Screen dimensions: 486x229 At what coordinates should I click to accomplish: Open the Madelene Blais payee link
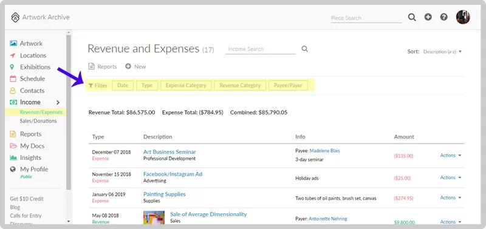coord(324,151)
